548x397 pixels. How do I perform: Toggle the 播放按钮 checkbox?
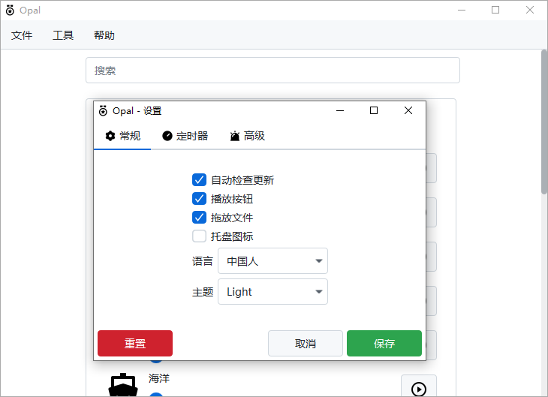[x=199, y=199]
